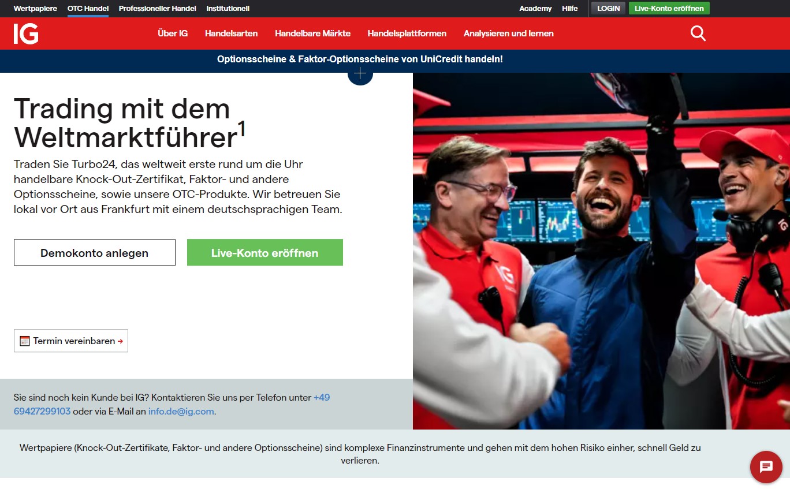Click Demokonto anlegen button
The width and height of the screenshot is (790, 489).
pos(95,252)
